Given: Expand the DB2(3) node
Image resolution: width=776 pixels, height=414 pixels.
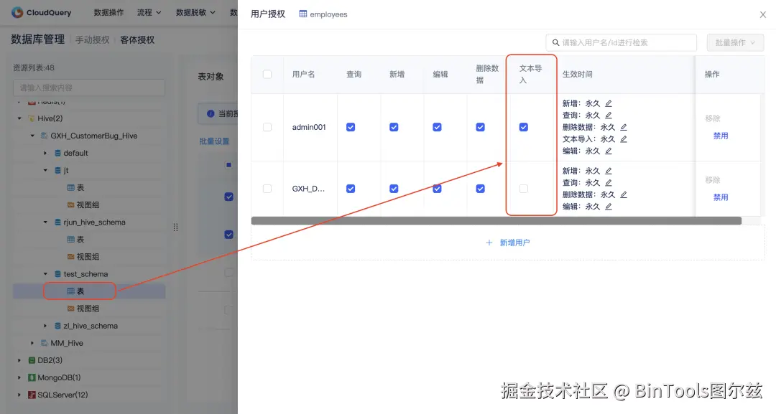Looking at the screenshot, I should pyautogui.click(x=19, y=360).
